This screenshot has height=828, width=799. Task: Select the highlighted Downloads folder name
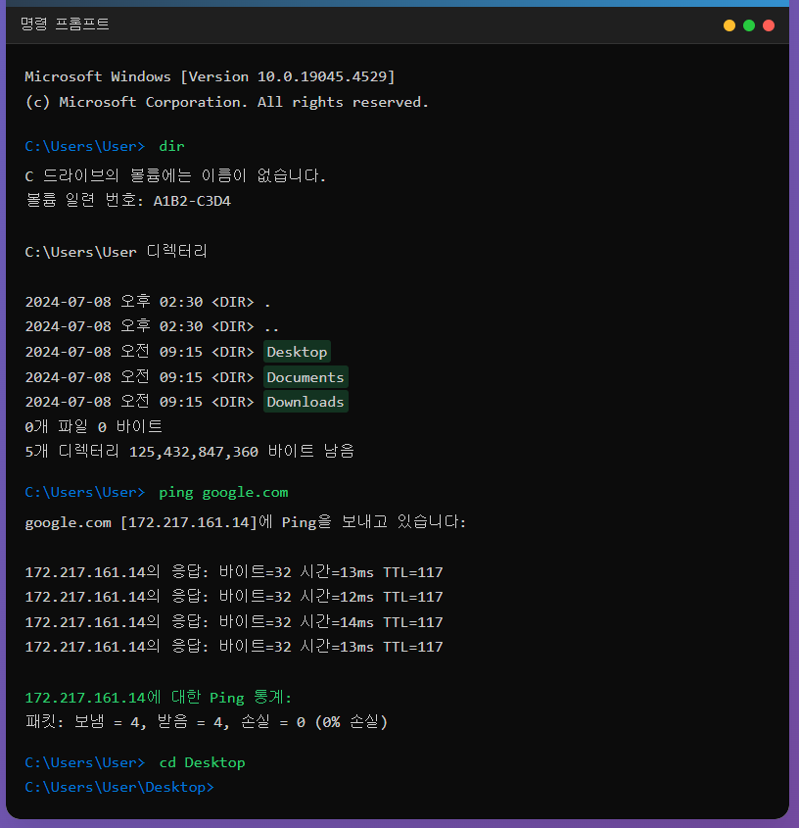click(x=305, y=402)
